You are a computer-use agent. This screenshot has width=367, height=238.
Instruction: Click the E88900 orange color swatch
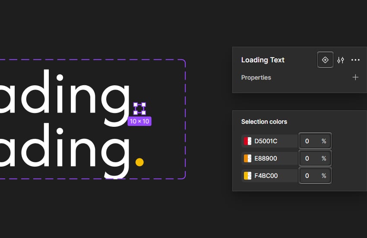(x=248, y=158)
